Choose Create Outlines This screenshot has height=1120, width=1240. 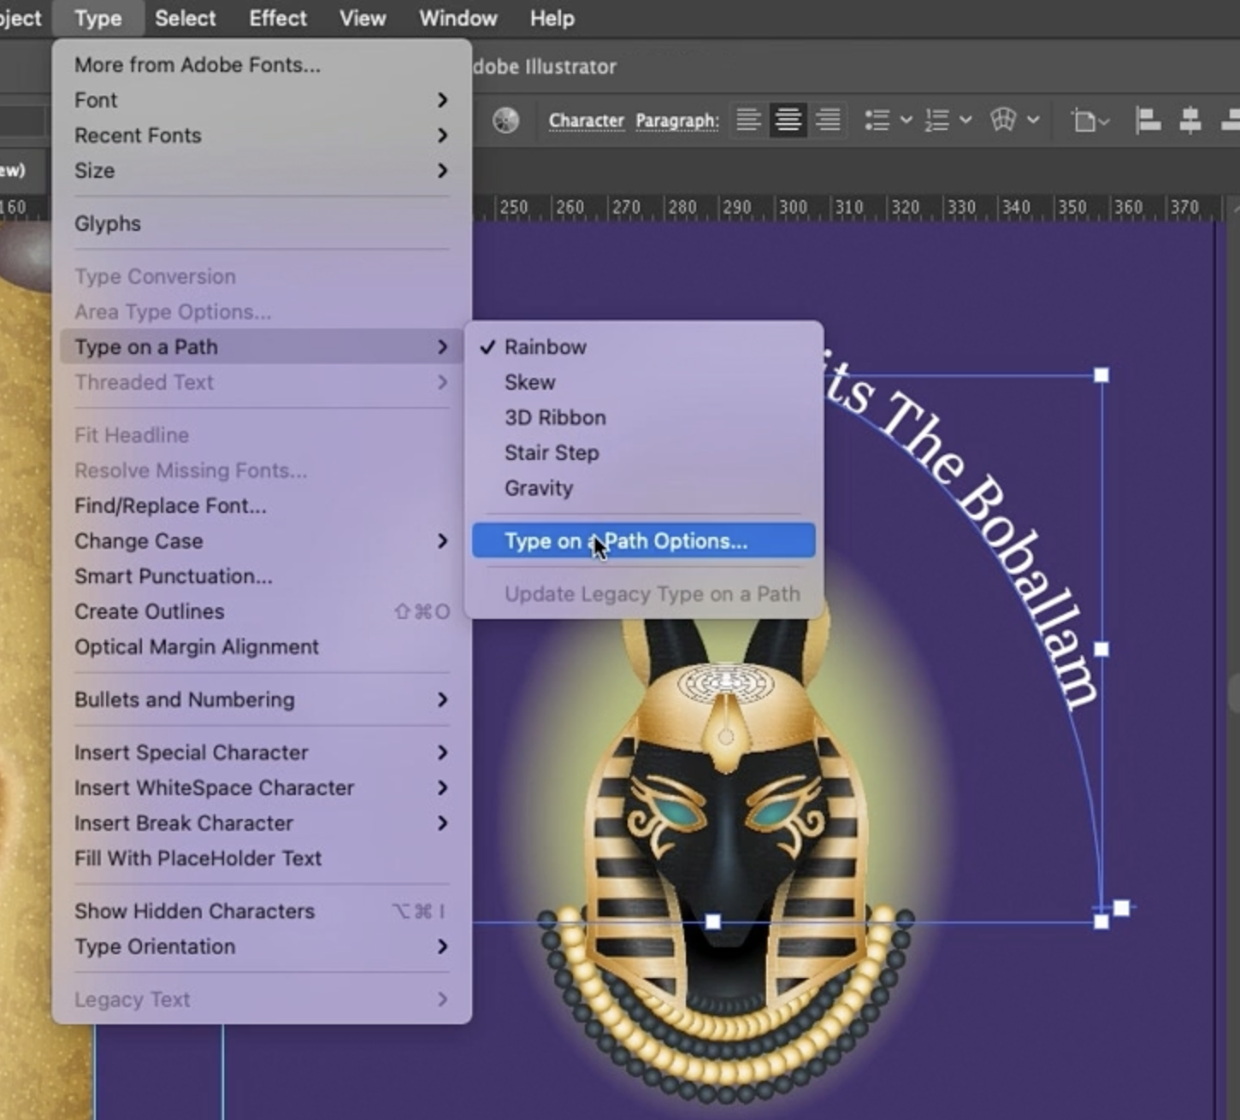(262, 611)
